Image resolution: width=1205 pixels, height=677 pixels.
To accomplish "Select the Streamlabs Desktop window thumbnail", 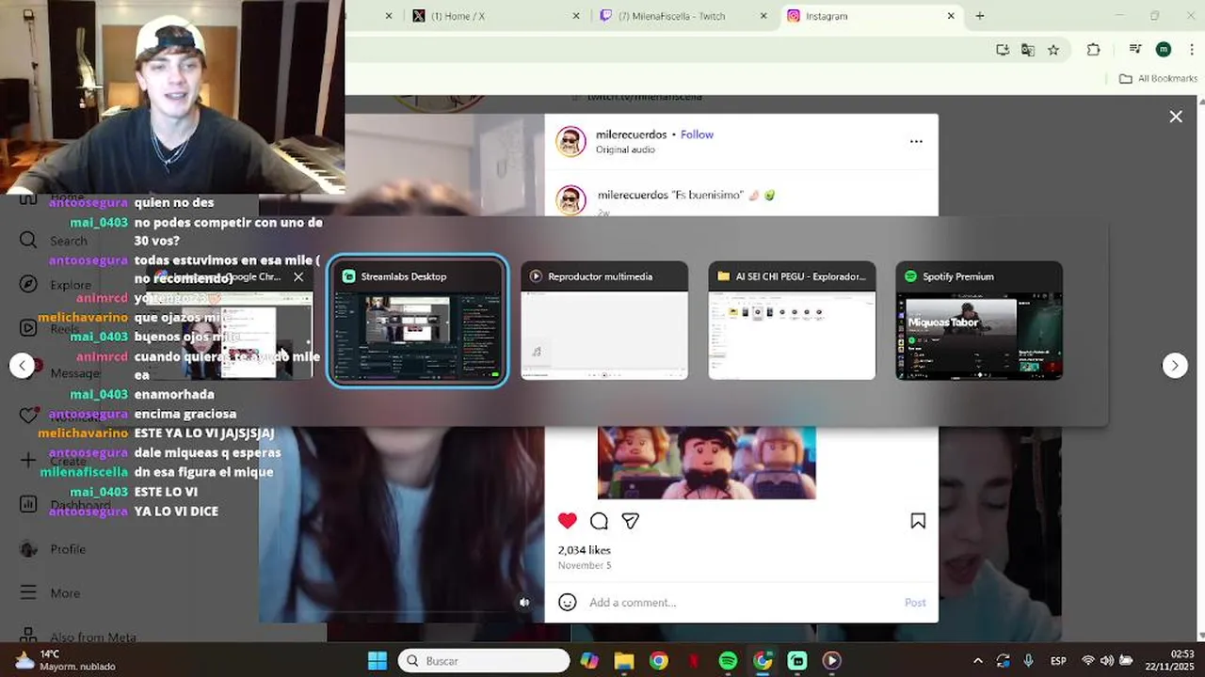I will [x=417, y=321].
